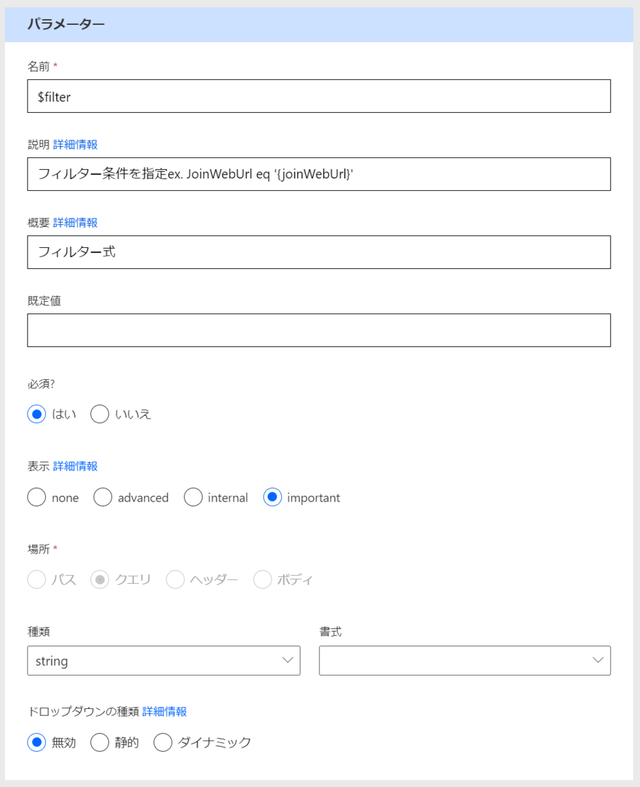Select 静的 for dropdown type

click(x=100, y=742)
